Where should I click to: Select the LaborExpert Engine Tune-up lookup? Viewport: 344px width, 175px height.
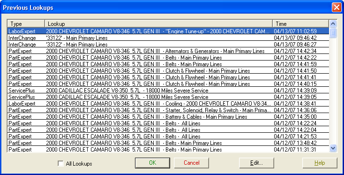pyautogui.click(x=168, y=31)
